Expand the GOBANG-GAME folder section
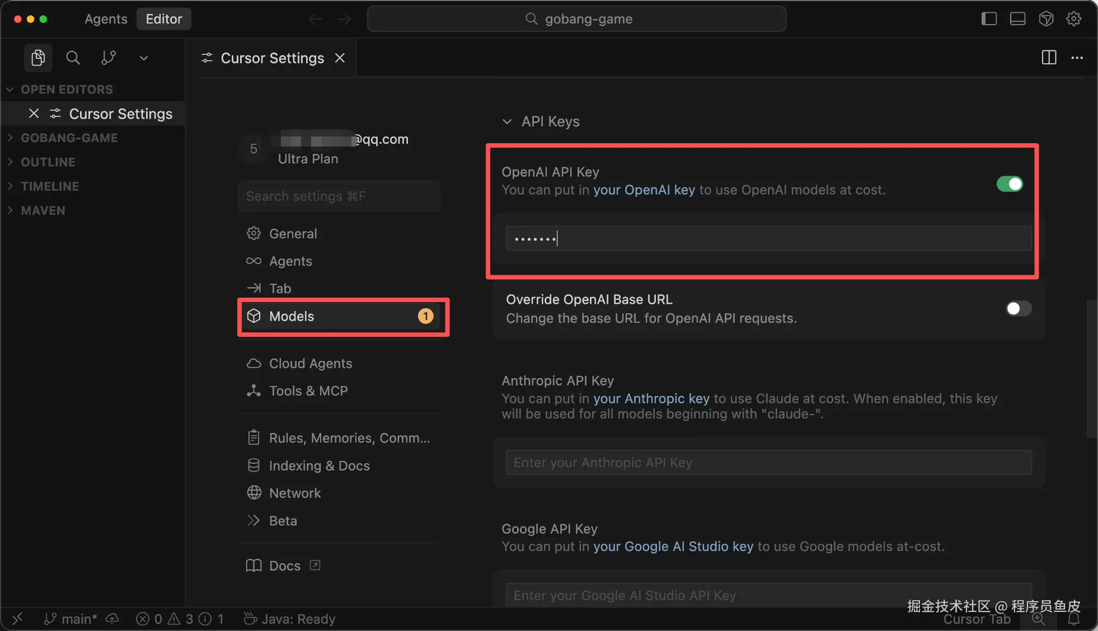Image resolution: width=1098 pixels, height=631 pixels. click(68, 138)
